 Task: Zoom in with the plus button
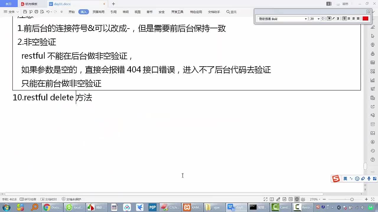point(366,199)
